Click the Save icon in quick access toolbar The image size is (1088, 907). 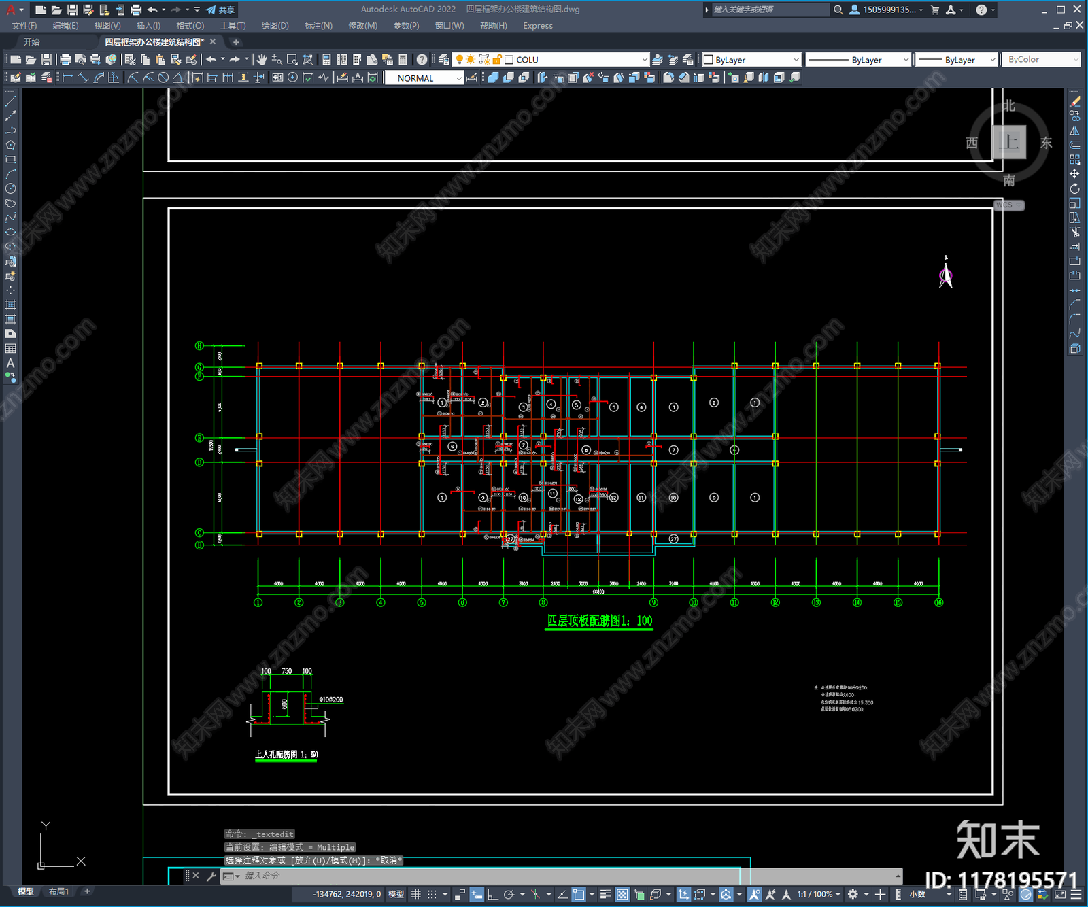coord(72,10)
